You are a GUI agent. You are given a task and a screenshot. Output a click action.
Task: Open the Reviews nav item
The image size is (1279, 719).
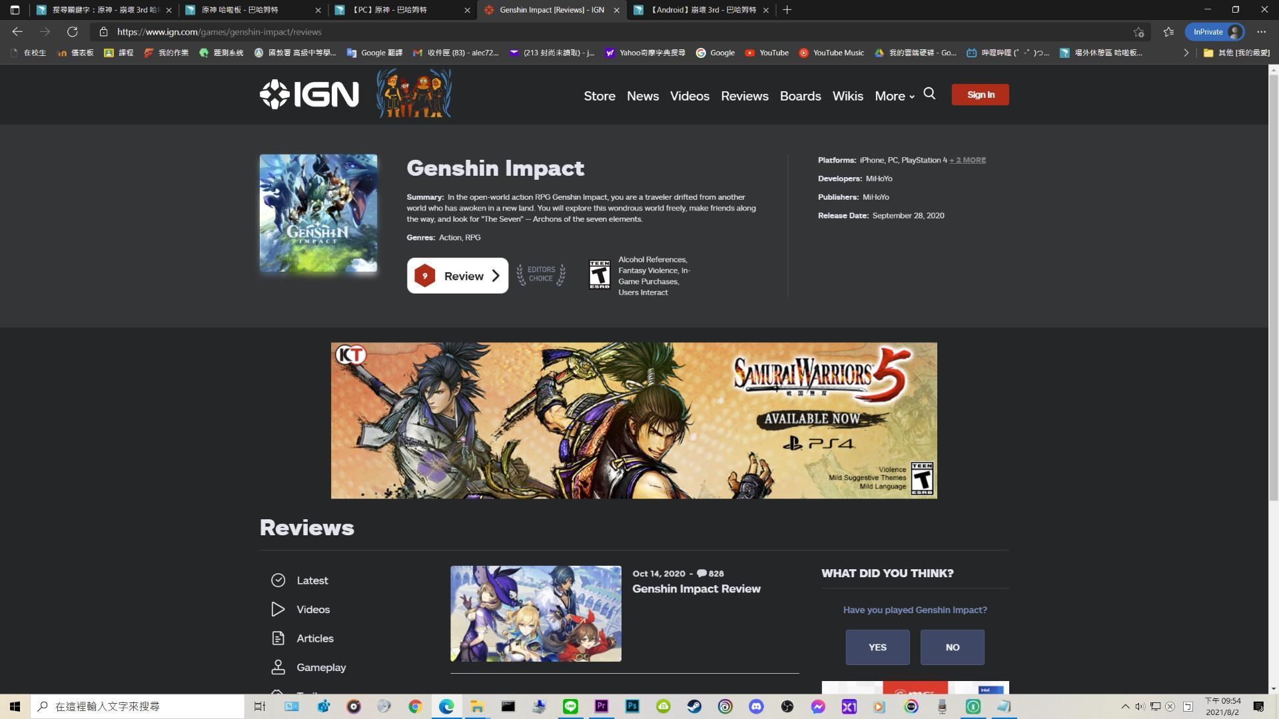pos(745,96)
